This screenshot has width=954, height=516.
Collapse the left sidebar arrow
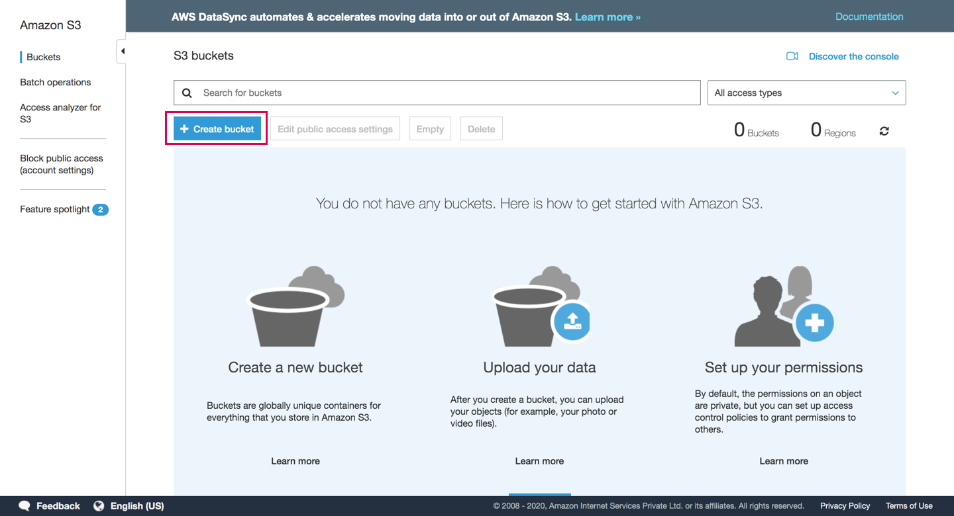[122, 52]
